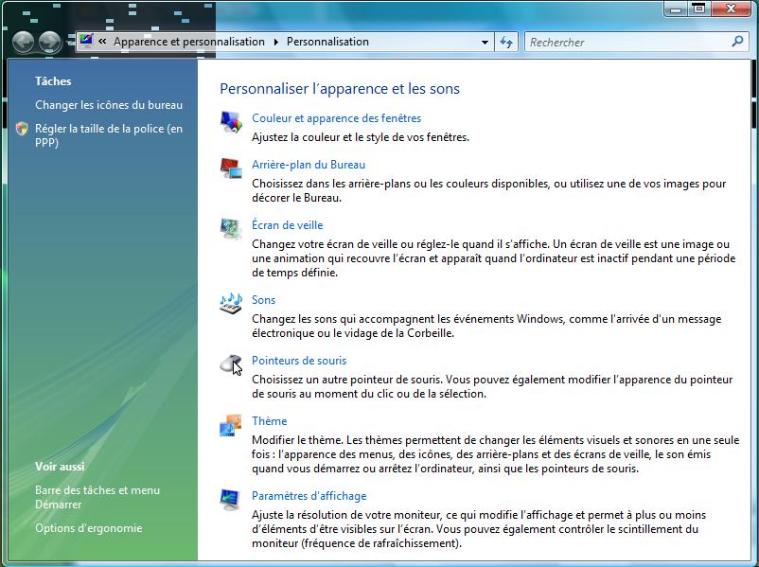
Task: Click the Pointeurs de souris mouse icon
Action: coord(231,364)
